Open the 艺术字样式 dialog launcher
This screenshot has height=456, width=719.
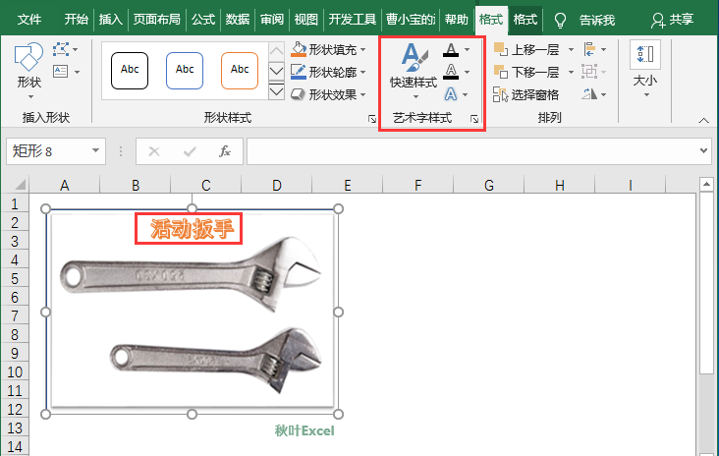(x=474, y=119)
